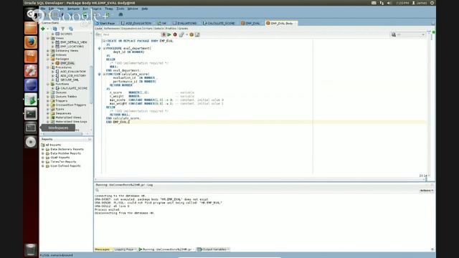Click the orange Profile icon in editor toolbar
Image resolution: width=459 pixels, height=258 pixels.
(x=191, y=34)
